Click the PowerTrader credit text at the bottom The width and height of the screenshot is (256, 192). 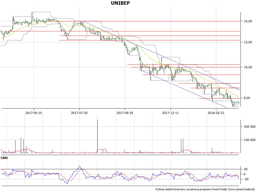tap(205, 189)
